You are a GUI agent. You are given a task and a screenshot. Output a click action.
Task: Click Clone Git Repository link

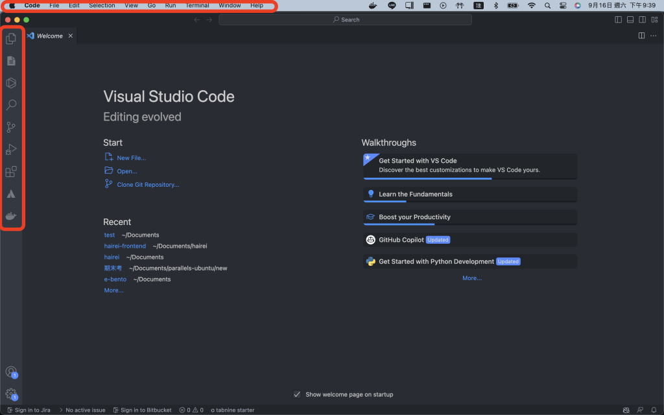click(148, 185)
